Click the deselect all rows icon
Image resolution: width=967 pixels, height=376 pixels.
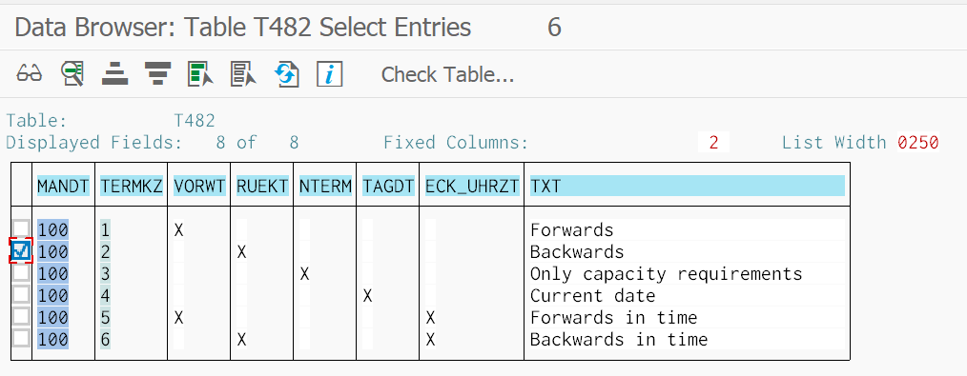point(243,74)
